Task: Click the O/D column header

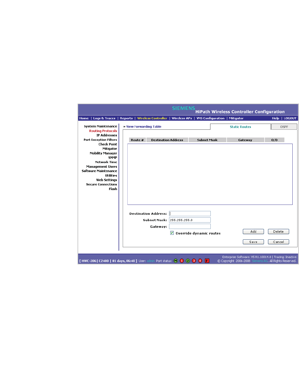Action: [274, 140]
